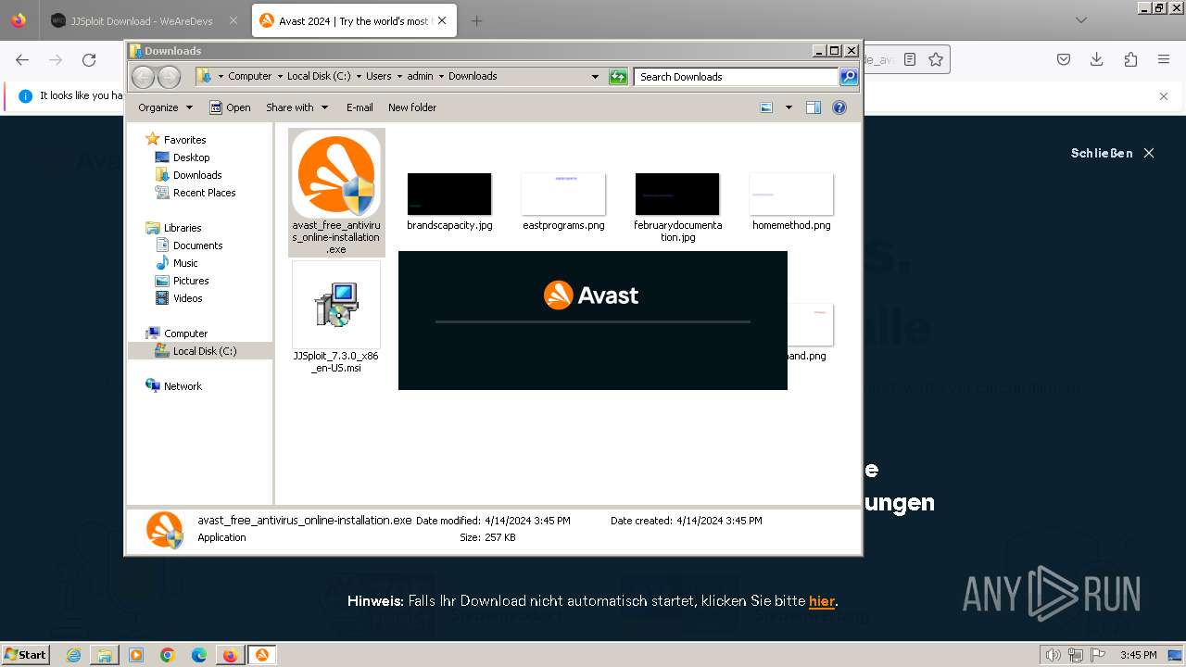Open Recent Places in navigation pane
The width and height of the screenshot is (1186, 667).
point(204,193)
